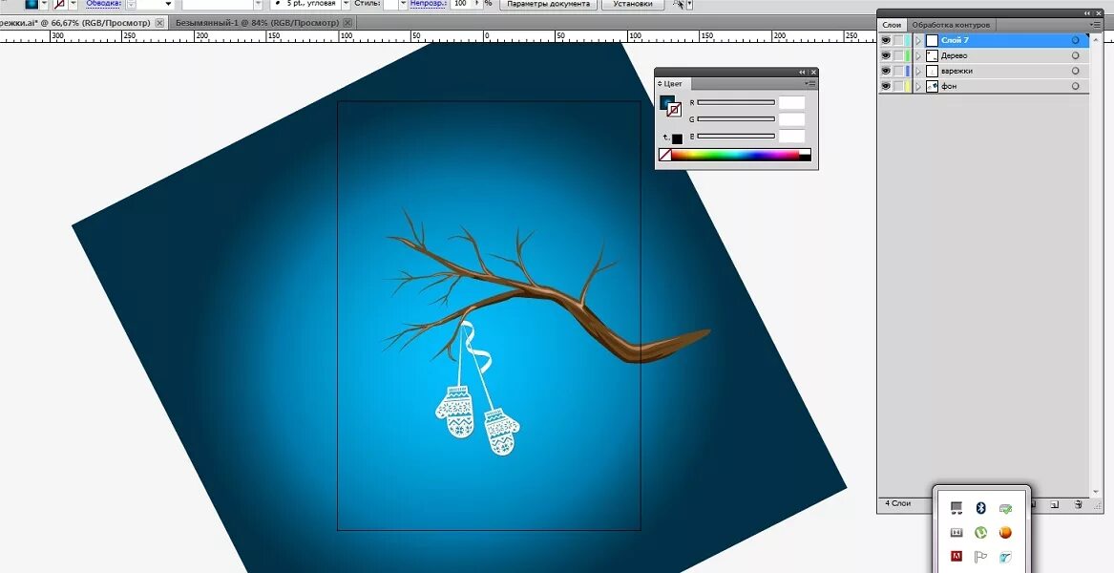Click the R value input field
1114x573 pixels.
791,103
